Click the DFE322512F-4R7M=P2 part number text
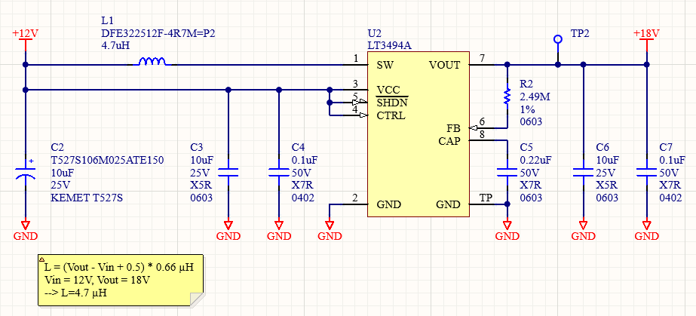 click(158, 33)
